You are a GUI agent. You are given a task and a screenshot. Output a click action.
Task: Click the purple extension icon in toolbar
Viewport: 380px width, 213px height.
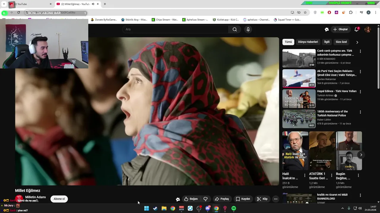(336, 12)
